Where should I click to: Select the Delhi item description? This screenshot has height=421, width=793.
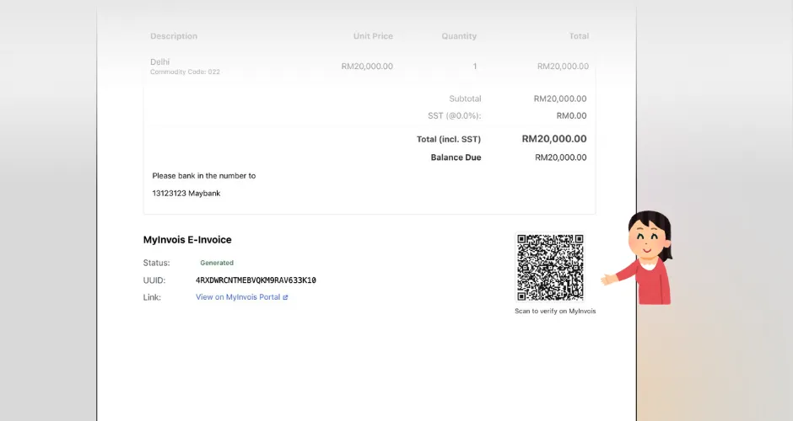pos(159,61)
